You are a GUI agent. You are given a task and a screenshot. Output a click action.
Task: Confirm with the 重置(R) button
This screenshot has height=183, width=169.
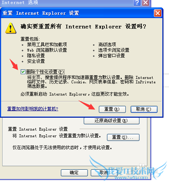click(112, 109)
